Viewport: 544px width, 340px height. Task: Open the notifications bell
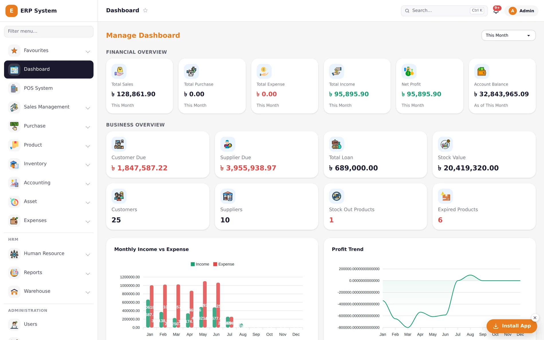click(496, 11)
